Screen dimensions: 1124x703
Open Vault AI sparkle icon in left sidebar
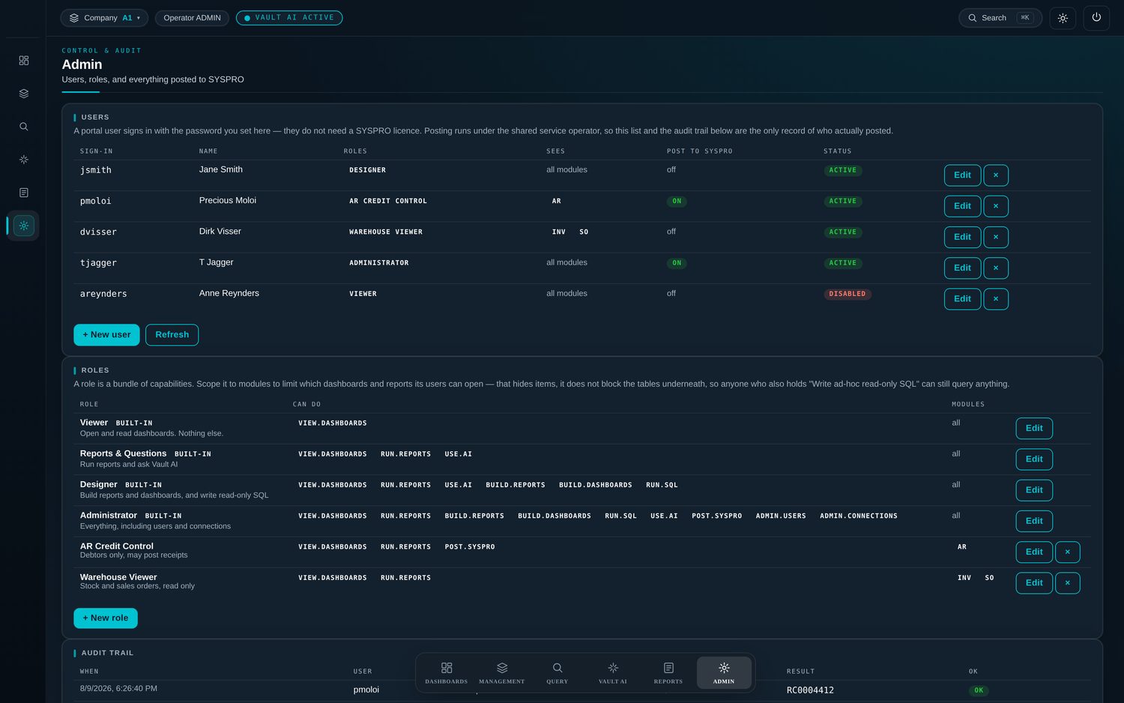click(23, 160)
